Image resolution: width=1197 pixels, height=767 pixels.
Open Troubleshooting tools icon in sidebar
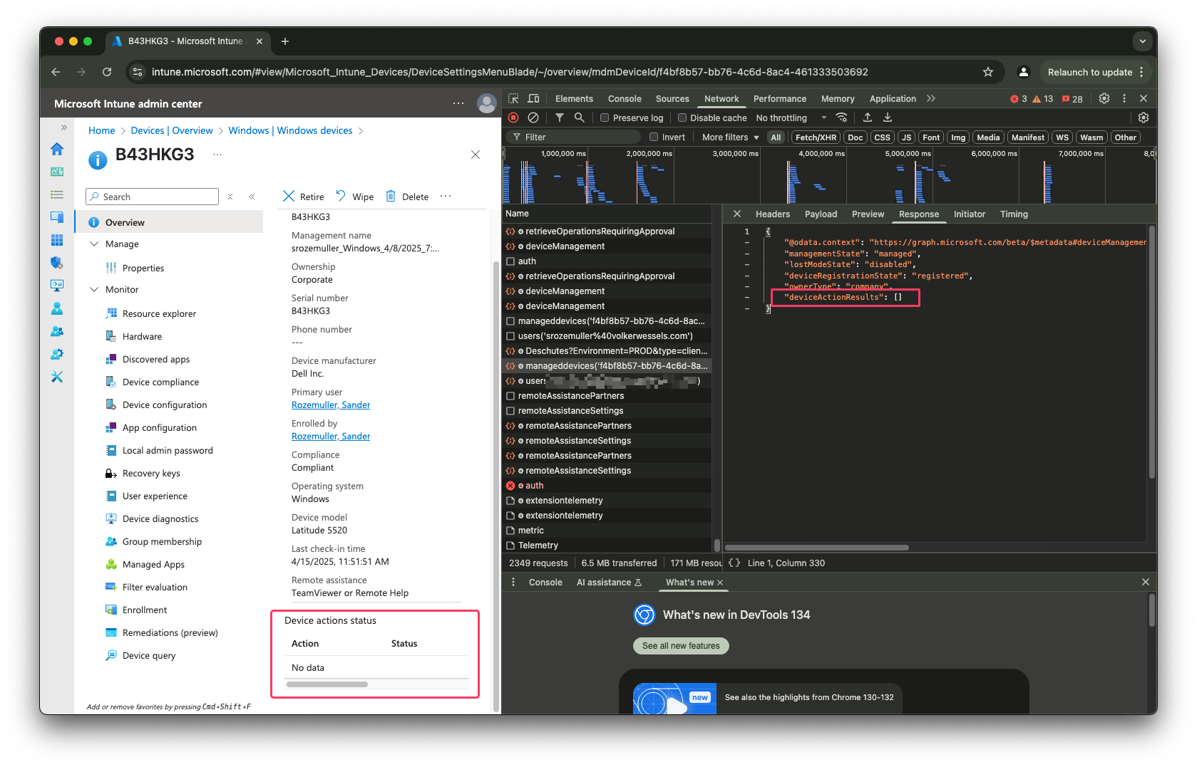click(x=57, y=377)
